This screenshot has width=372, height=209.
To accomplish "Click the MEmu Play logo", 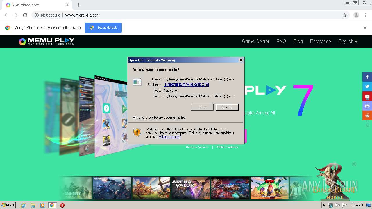I will 46,42.
